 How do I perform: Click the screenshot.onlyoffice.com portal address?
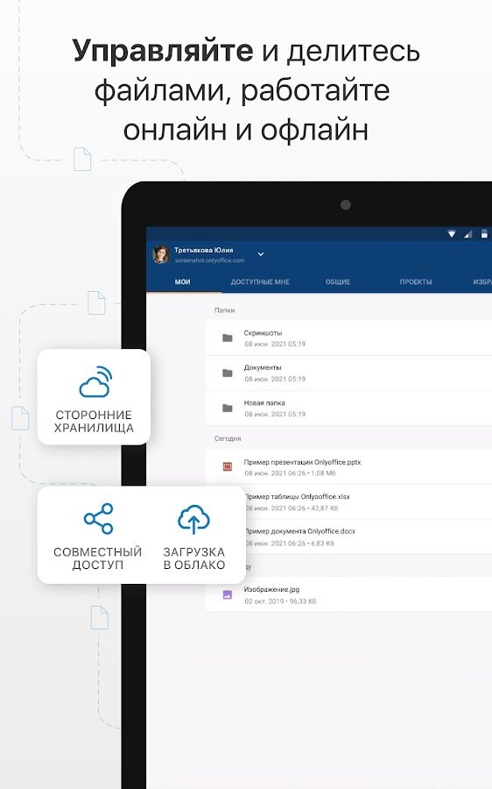coord(209,260)
